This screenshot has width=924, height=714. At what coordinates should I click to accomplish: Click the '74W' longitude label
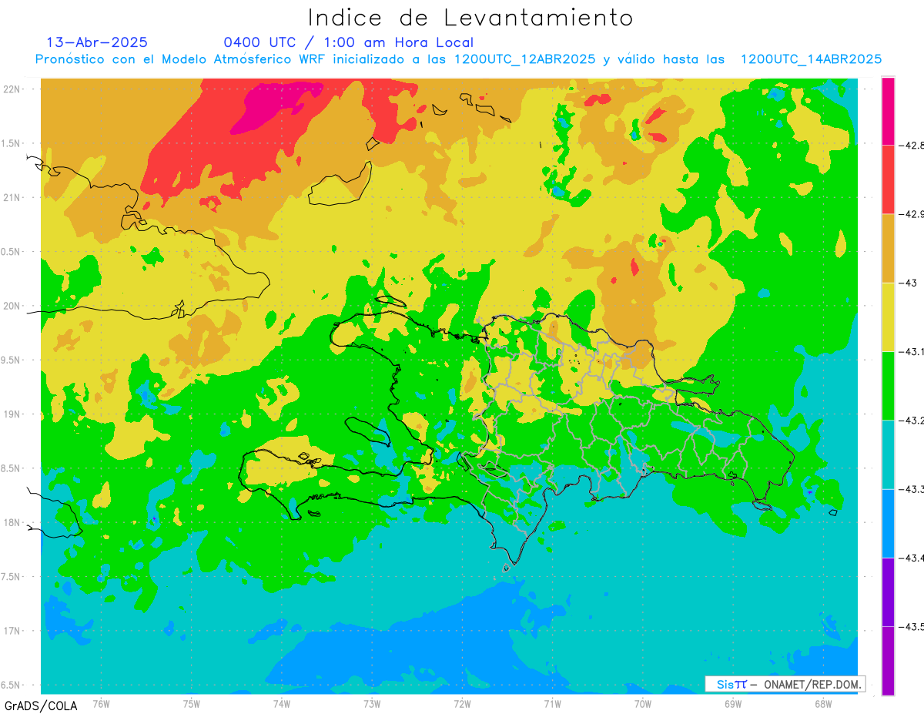point(282,703)
